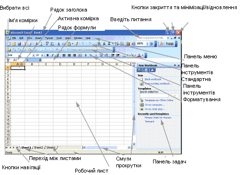Click the AutoSum sigma icon
Image resolution: width=240 pixels, height=175 pixels.
pyautogui.click(x=109, y=44)
